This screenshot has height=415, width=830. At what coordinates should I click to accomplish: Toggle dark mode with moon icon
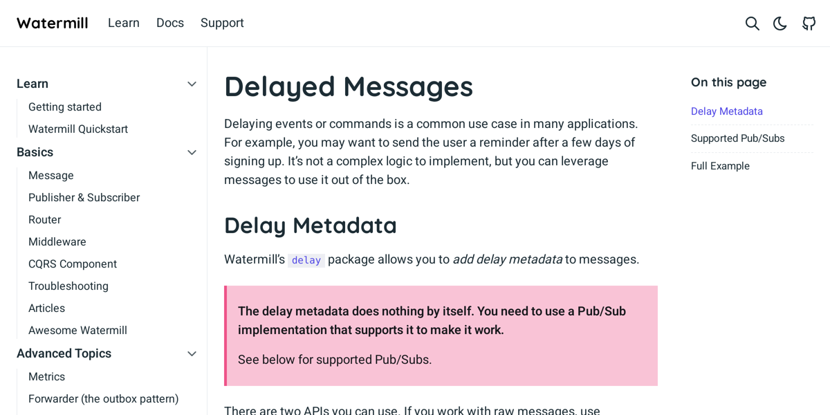coord(780,24)
